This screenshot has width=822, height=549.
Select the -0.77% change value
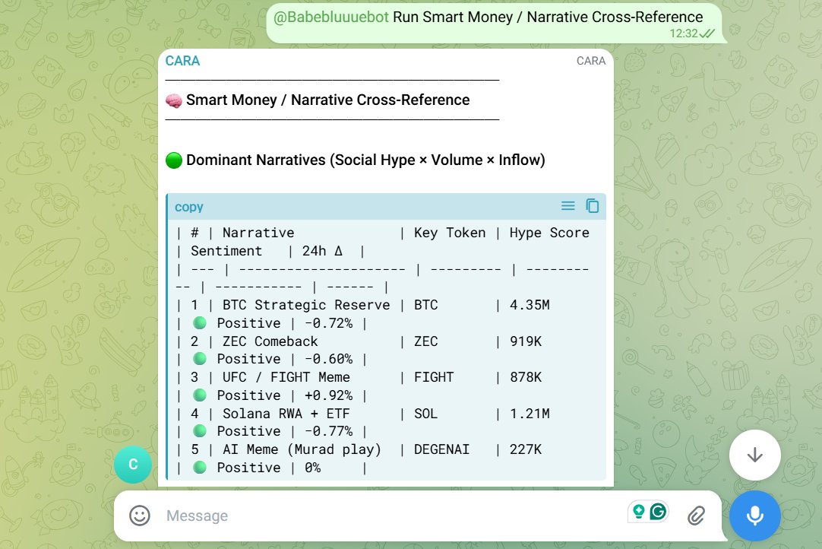[x=329, y=431]
